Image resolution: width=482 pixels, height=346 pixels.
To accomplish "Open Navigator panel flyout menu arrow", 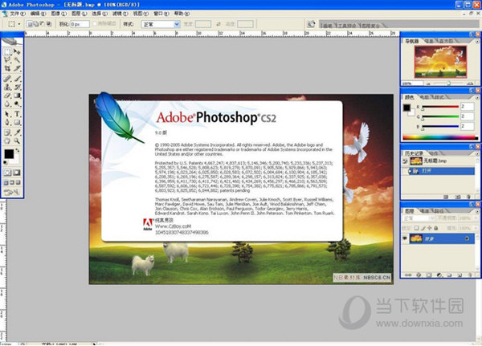I will pyautogui.click(x=476, y=41).
